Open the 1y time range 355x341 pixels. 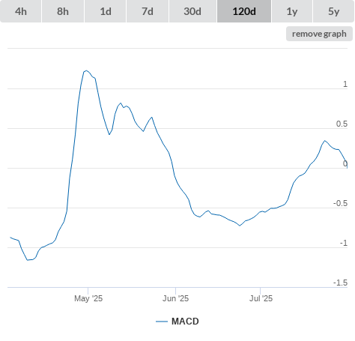(x=292, y=11)
